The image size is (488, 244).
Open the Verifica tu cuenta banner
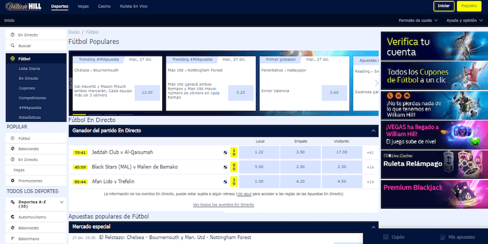(x=434, y=46)
